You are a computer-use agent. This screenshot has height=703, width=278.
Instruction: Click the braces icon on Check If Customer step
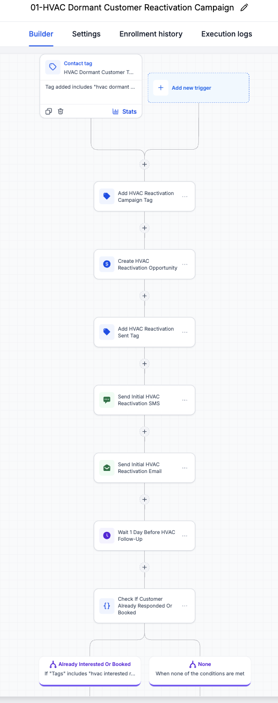click(107, 606)
